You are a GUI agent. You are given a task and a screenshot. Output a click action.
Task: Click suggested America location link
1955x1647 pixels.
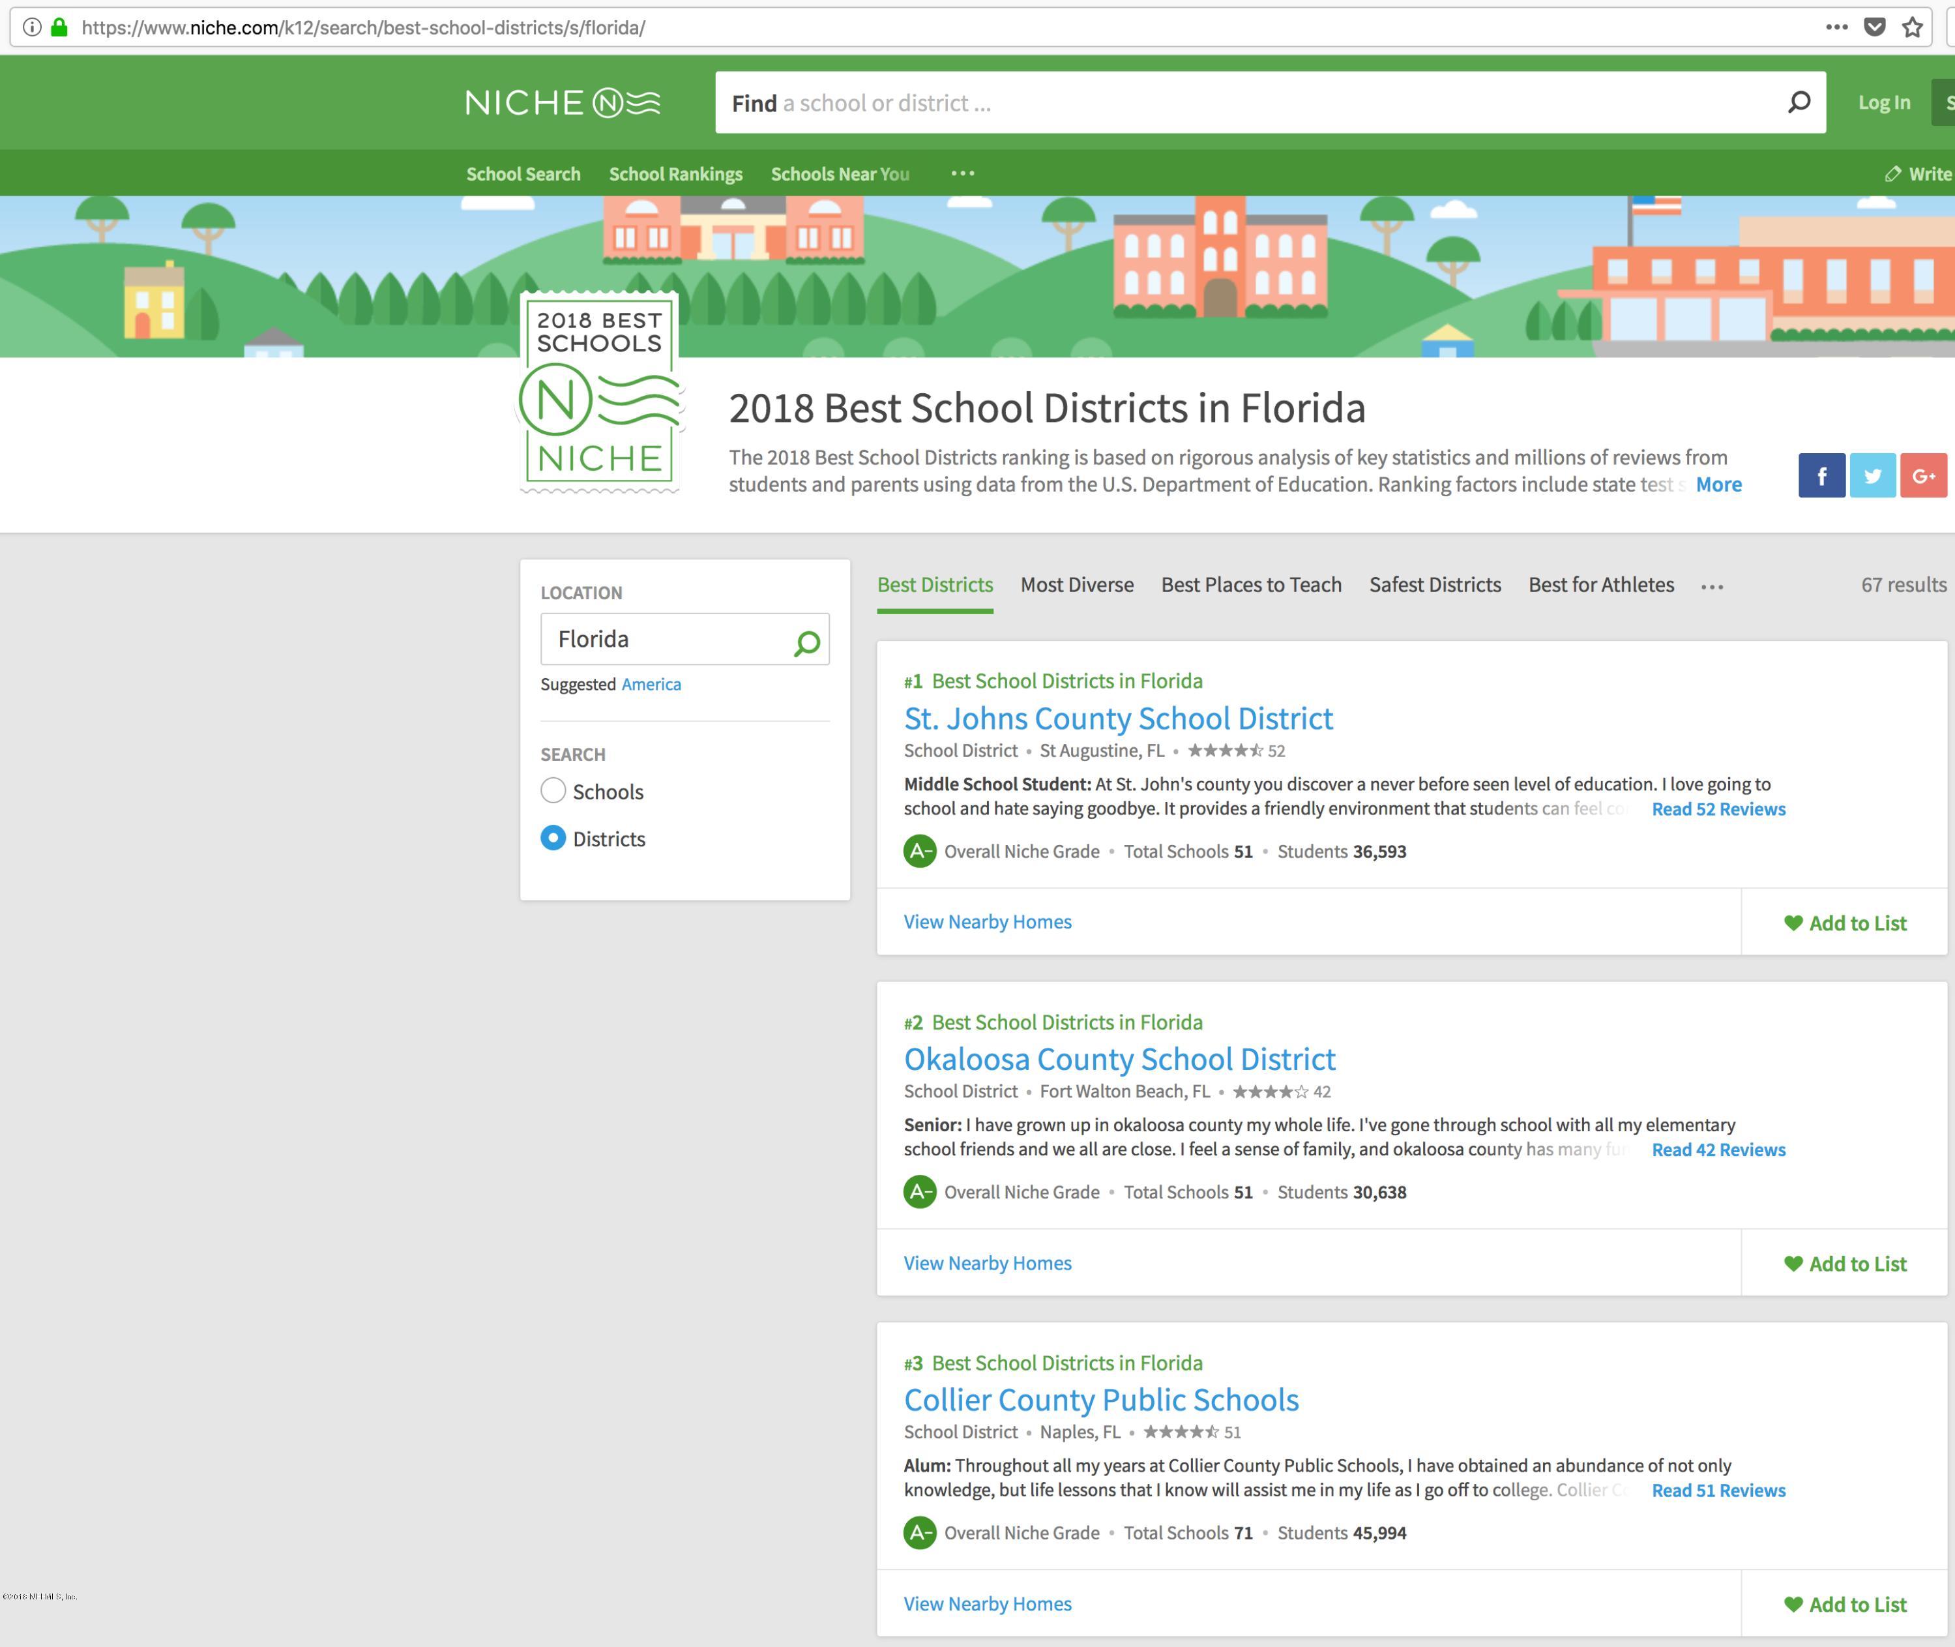(651, 685)
